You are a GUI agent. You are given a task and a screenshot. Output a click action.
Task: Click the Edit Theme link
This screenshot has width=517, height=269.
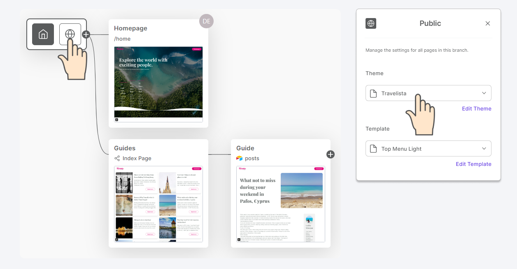pyautogui.click(x=477, y=109)
